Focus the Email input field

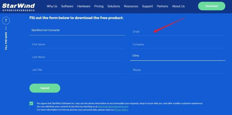[178, 31]
